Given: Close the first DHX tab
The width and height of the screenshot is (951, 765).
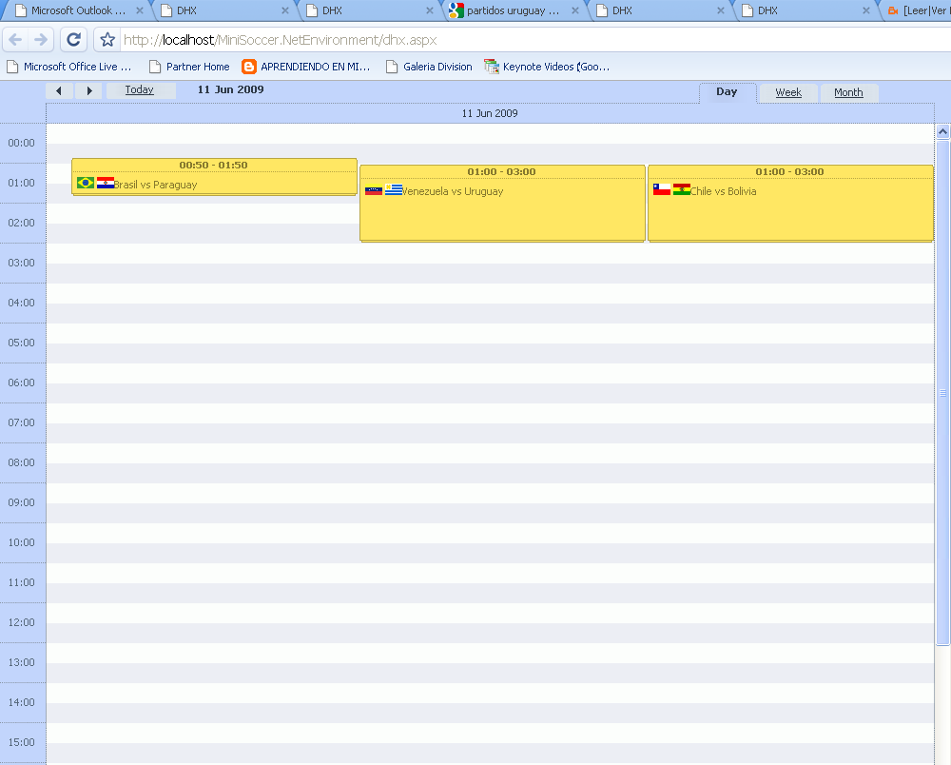Looking at the screenshot, I should 285,10.
